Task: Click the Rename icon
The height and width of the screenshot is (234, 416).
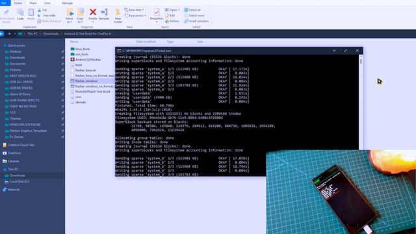Action: pyautogui.click(x=104, y=12)
